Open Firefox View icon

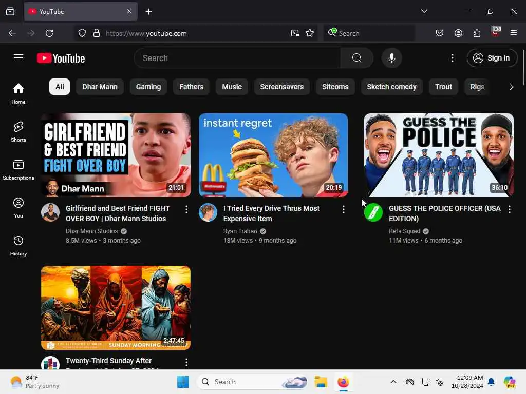(x=10, y=11)
